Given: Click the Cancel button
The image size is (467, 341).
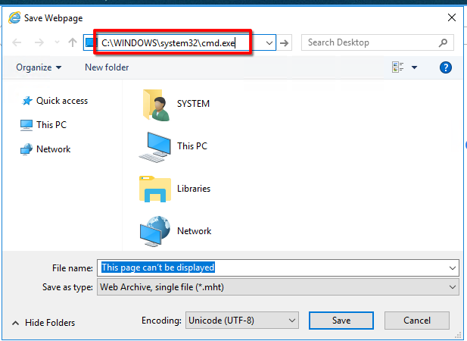Looking at the screenshot, I should 417,321.
